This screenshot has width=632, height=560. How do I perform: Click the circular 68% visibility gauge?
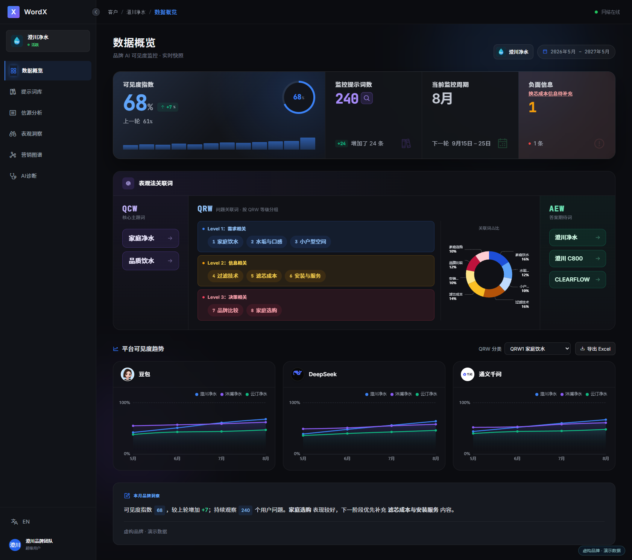point(299,97)
